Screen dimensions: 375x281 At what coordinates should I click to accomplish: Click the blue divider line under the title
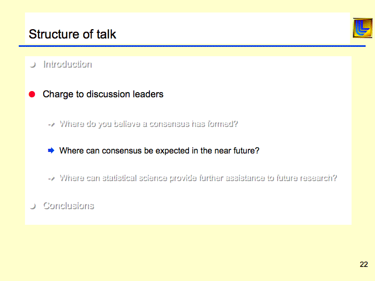tap(192, 46)
